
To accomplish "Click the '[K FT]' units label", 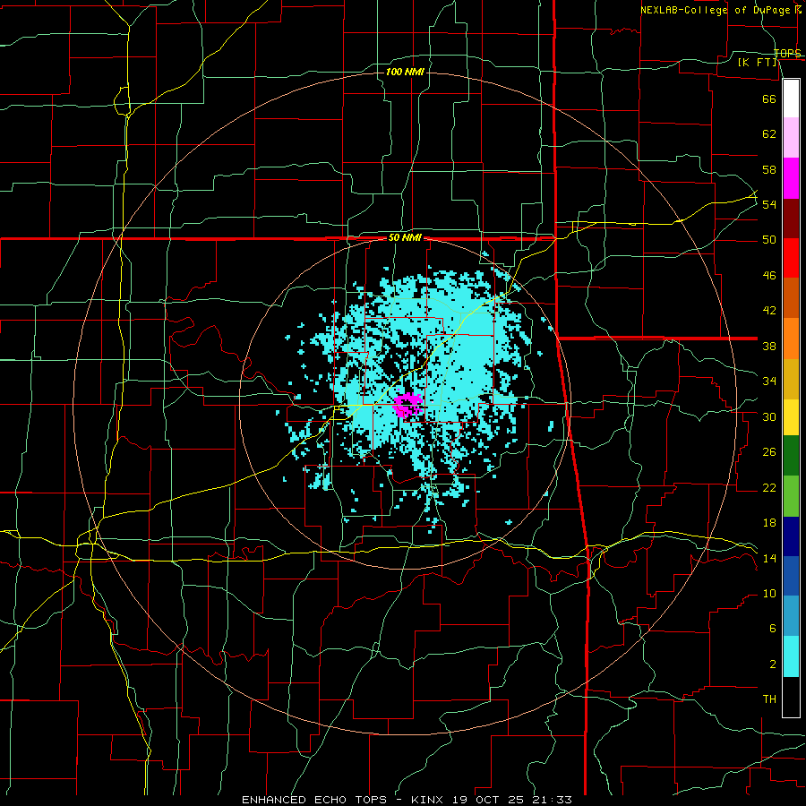I will click(757, 63).
